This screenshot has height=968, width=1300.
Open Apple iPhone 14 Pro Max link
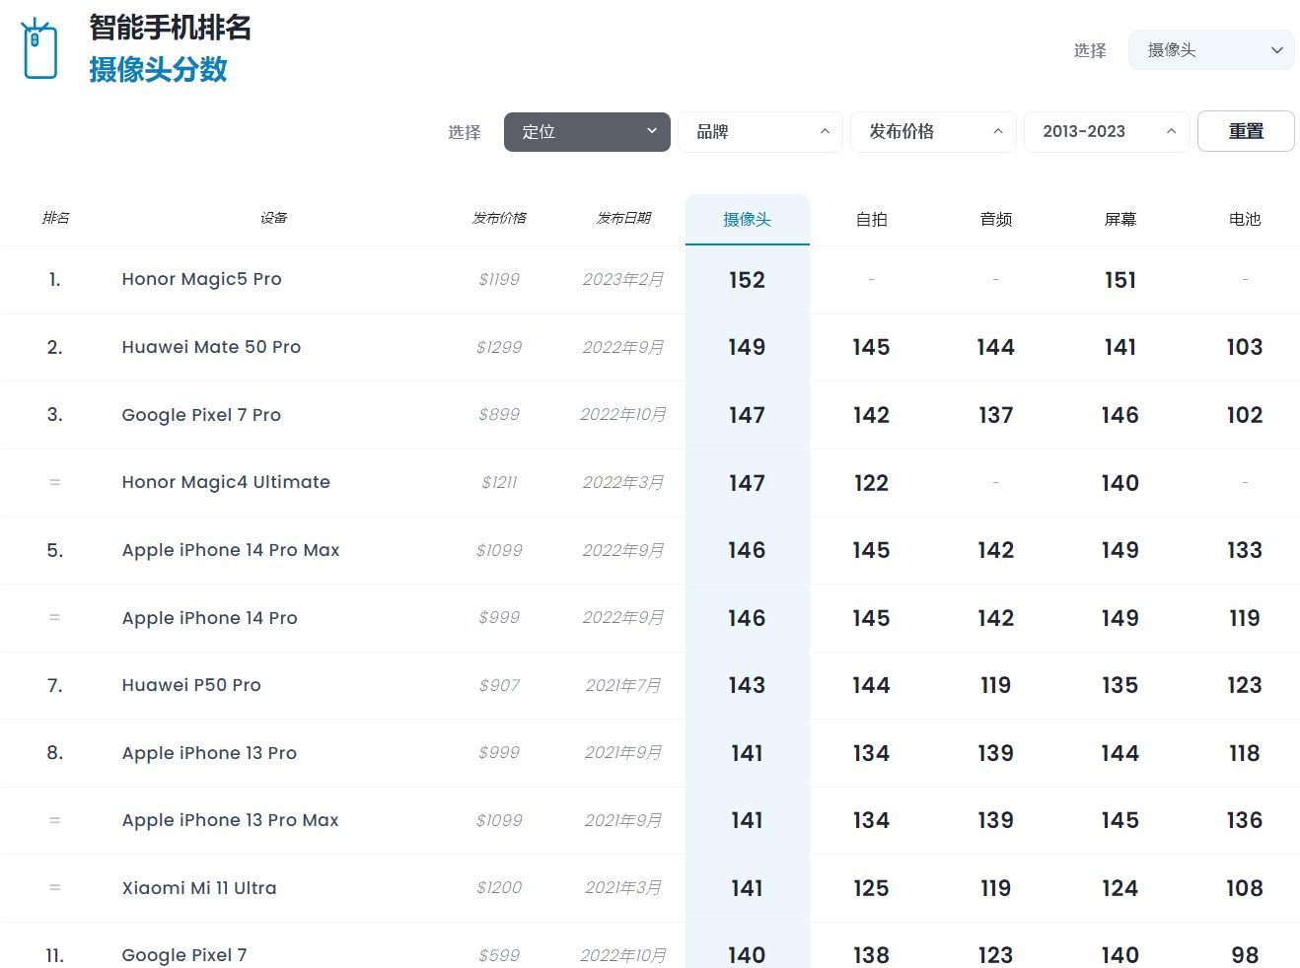231,550
